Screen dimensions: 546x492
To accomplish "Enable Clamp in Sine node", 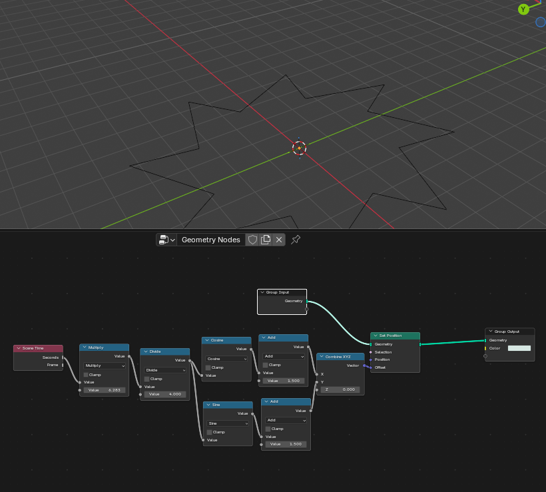I will [x=209, y=432].
